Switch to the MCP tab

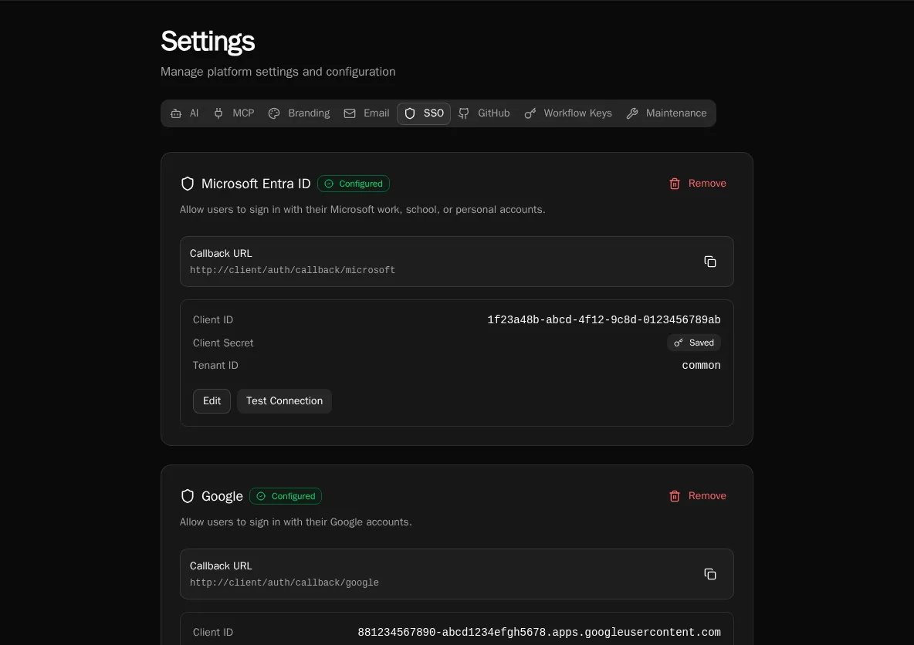point(235,113)
